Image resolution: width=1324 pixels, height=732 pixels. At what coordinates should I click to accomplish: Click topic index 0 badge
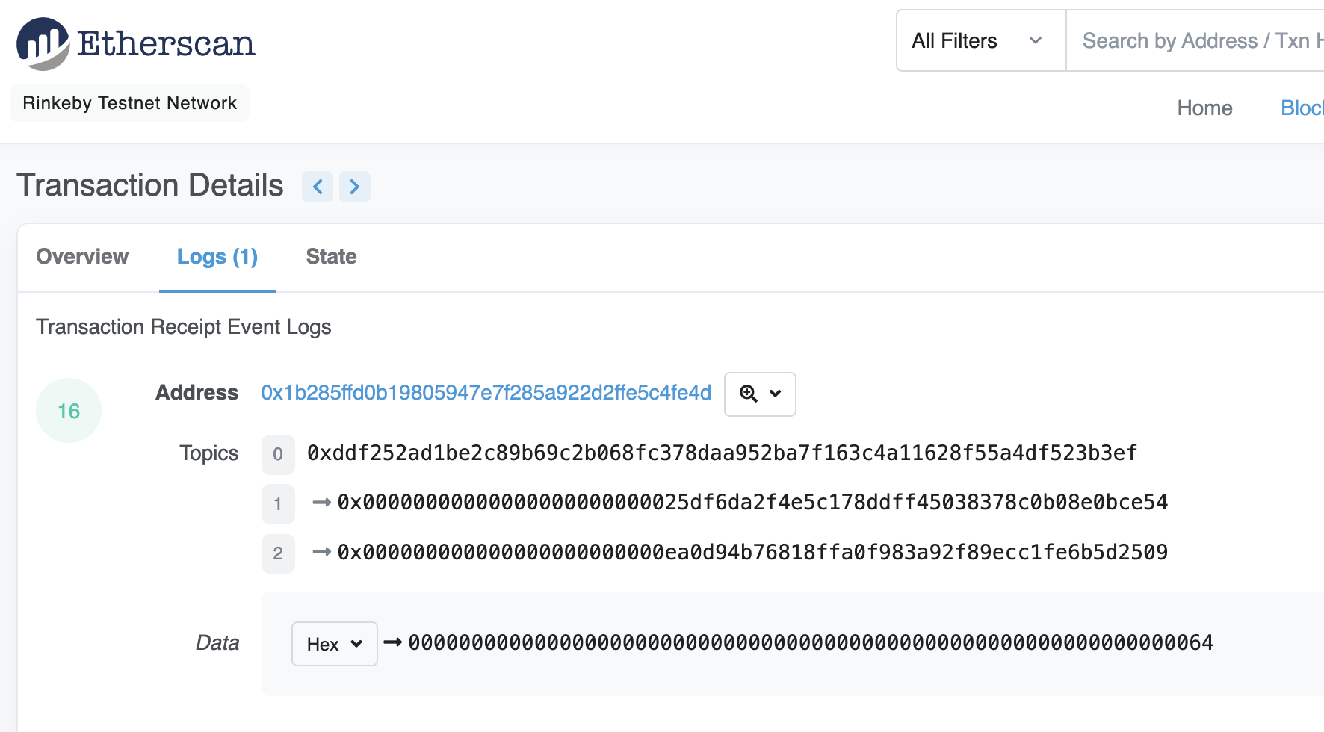pos(278,454)
